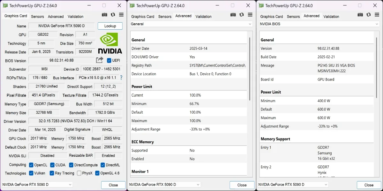This screenshot has width=383, height=191.
Task: Click the GPU-Z app icon in the left title bar
Action: click(5, 5)
